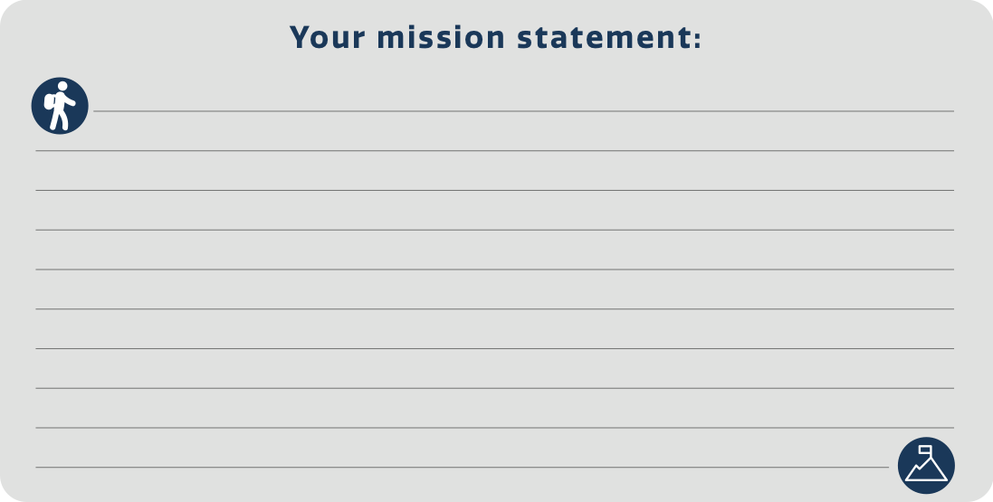Viewport: 993px width, 502px height.
Task: Click the backpack on the hiker icon
Action: pos(49,101)
